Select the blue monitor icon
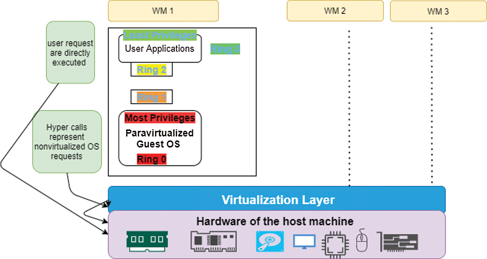Screen dimensions: 487x259 (x=304, y=241)
